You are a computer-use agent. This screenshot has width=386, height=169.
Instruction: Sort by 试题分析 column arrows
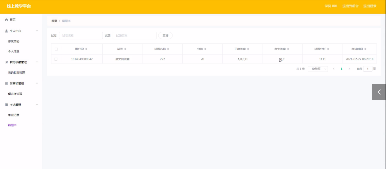[328, 49]
